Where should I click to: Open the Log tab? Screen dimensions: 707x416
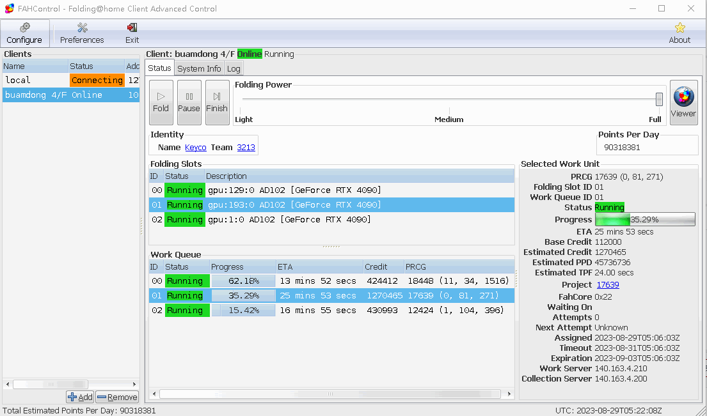point(234,68)
